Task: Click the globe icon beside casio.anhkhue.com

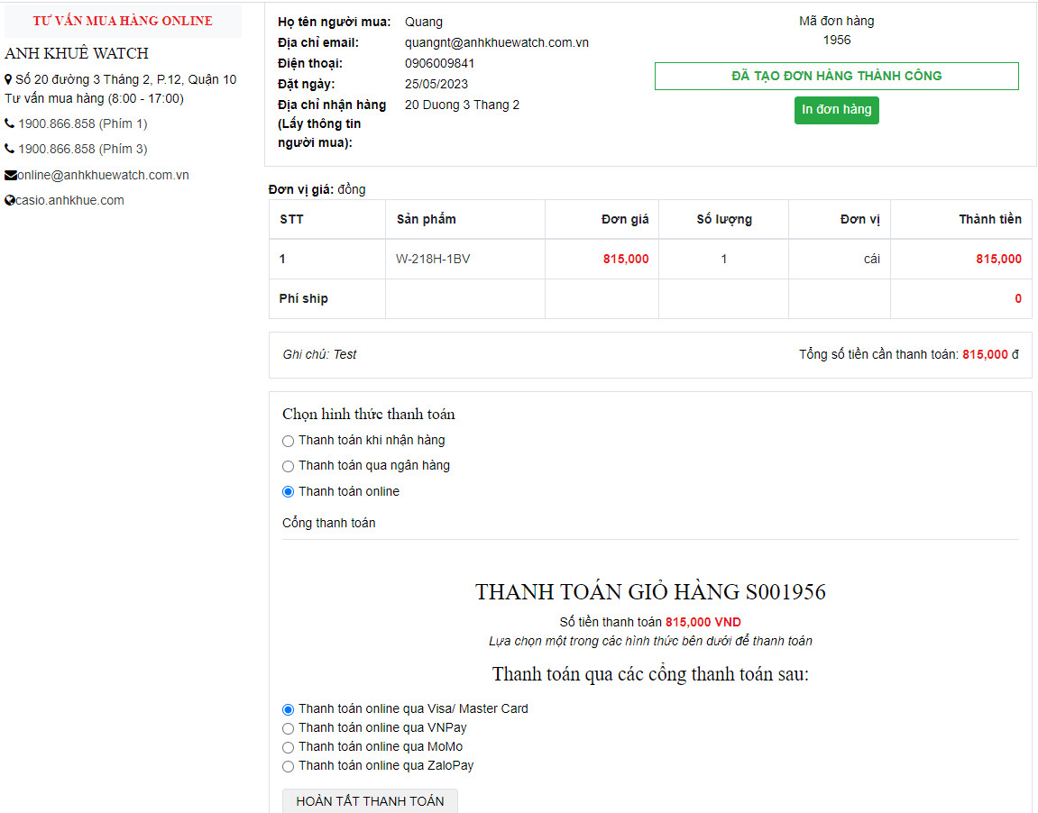Action: pyautogui.click(x=10, y=200)
